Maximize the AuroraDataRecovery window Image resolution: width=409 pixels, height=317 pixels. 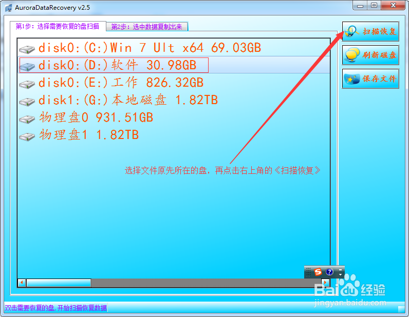(x=374, y=6)
